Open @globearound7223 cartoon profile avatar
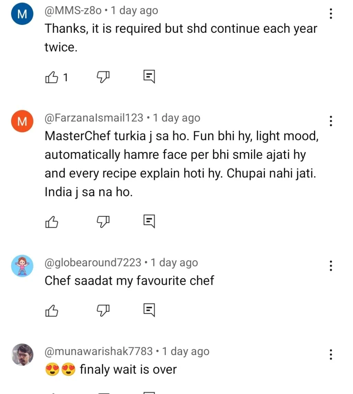The height and width of the screenshot is (394, 353). (x=22, y=266)
